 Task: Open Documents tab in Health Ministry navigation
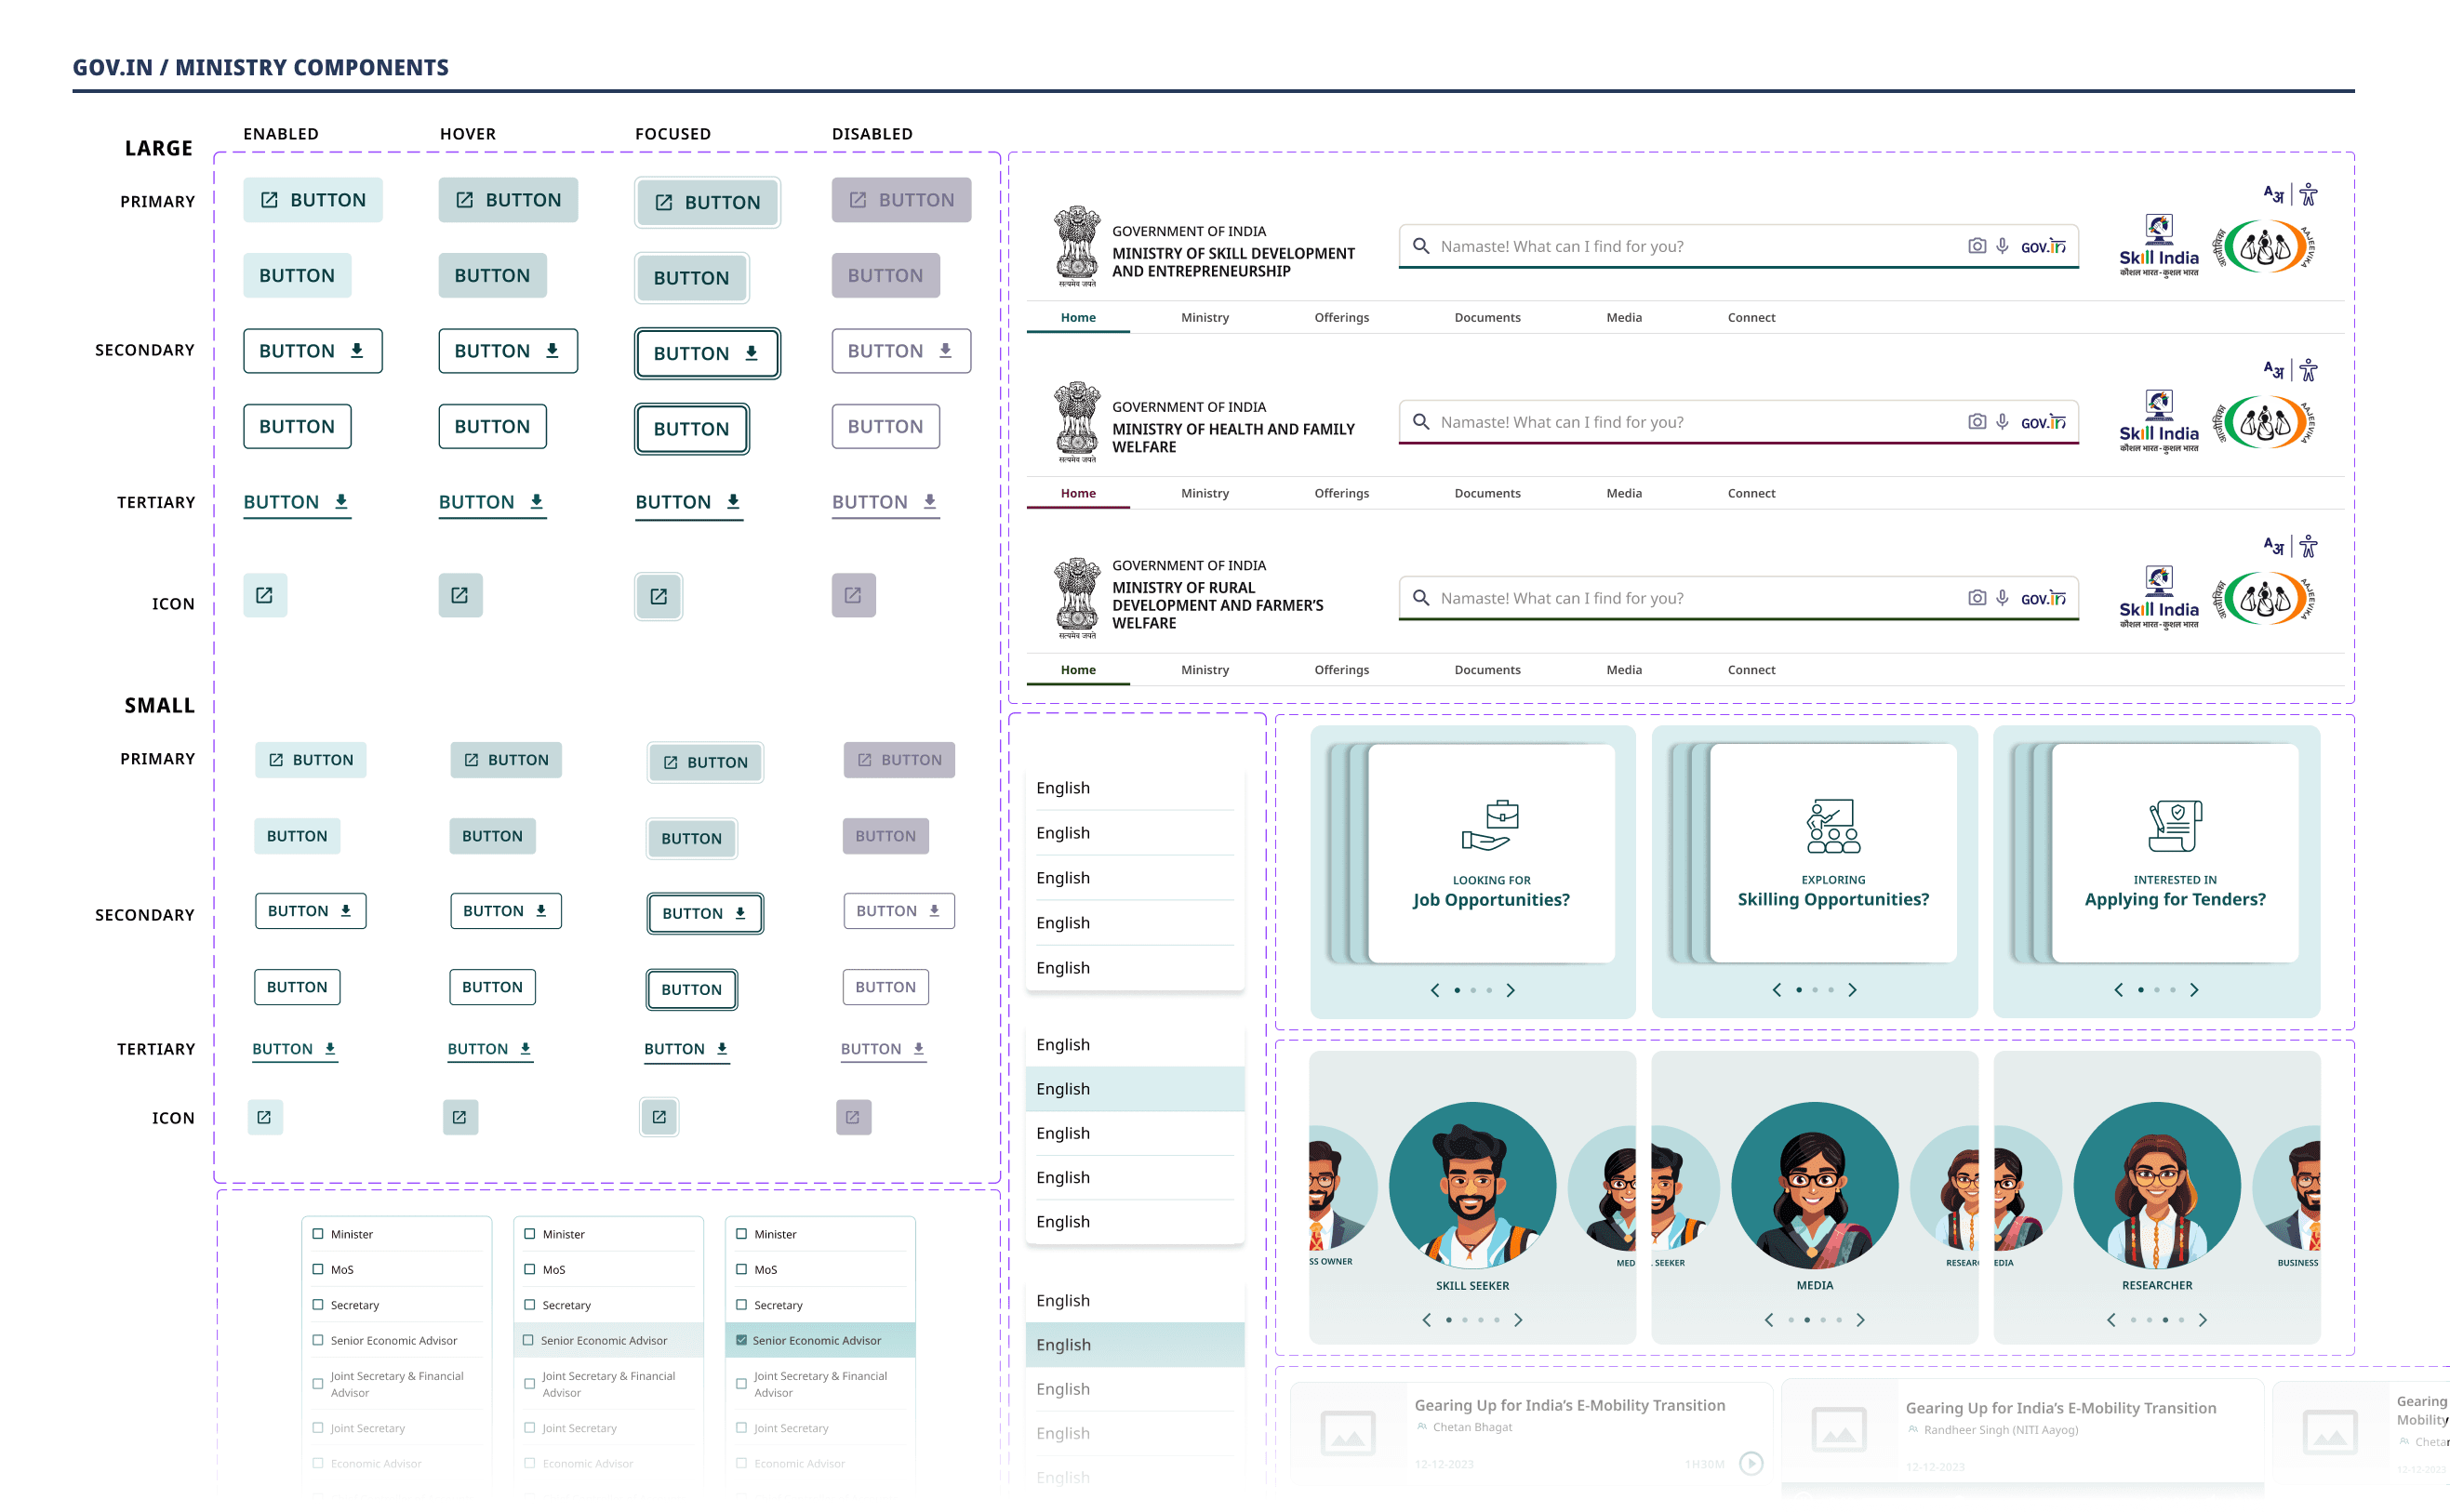[1487, 493]
